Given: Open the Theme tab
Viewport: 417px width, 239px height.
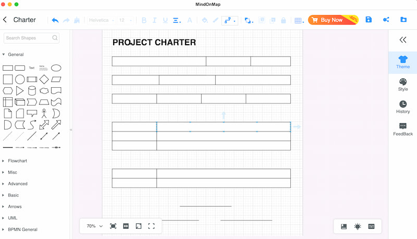Looking at the screenshot, I should (x=403, y=62).
